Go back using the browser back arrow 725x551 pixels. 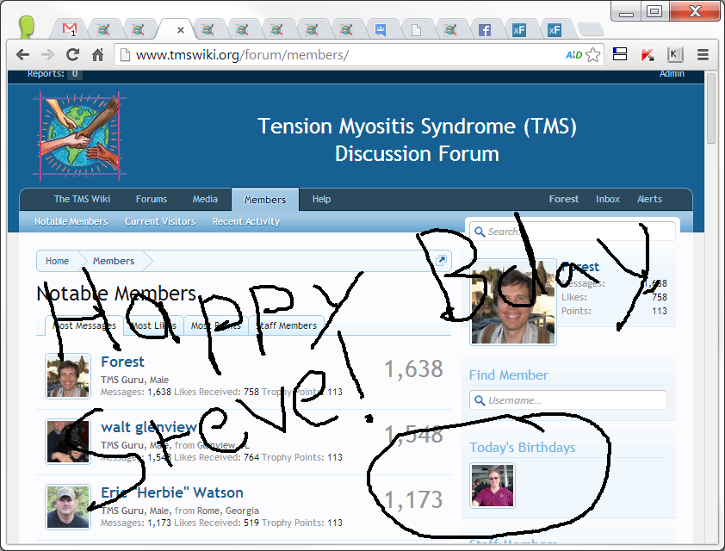[23, 54]
